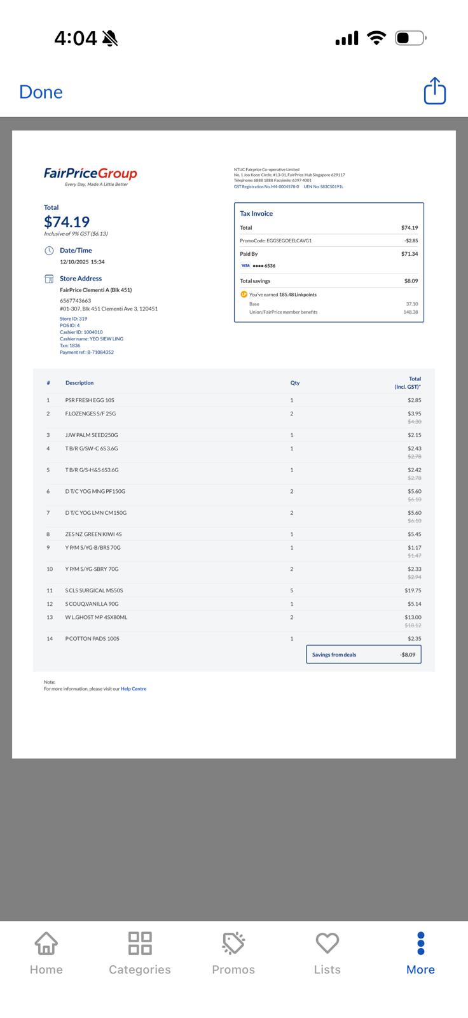Select PSR FRESH EGG 10S row
This screenshot has width=468, height=1018.
tap(234, 400)
